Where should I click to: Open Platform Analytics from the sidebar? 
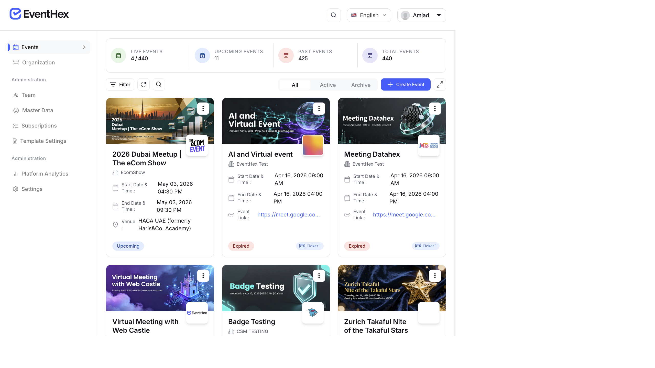45,174
